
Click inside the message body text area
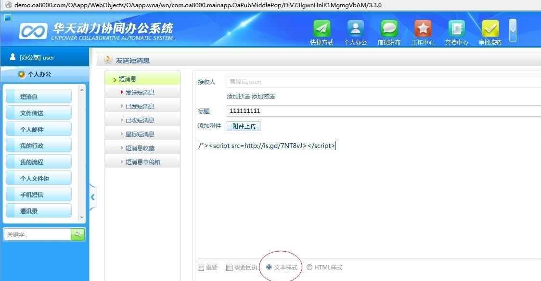pos(369,199)
